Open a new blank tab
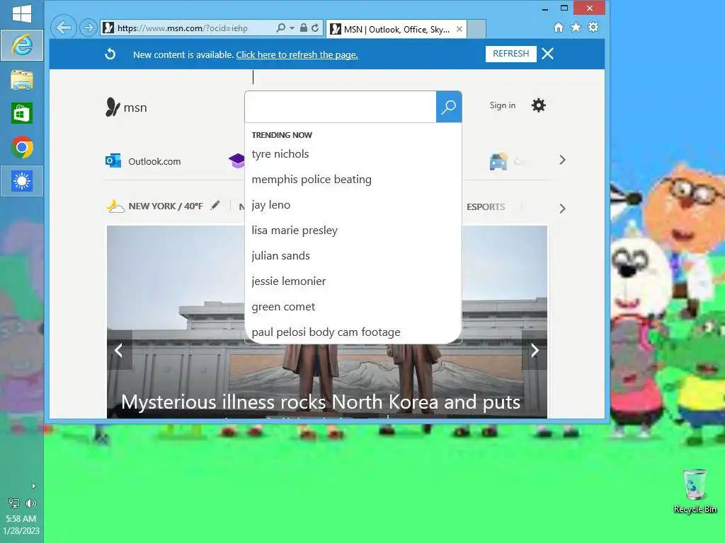Viewport: 725px width, 543px height. point(476,29)
